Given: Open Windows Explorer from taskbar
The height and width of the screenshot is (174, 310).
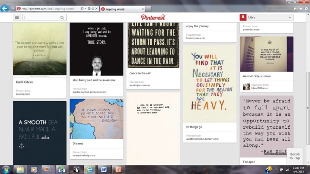Looking at the screenshot, I should click(20, 170).
